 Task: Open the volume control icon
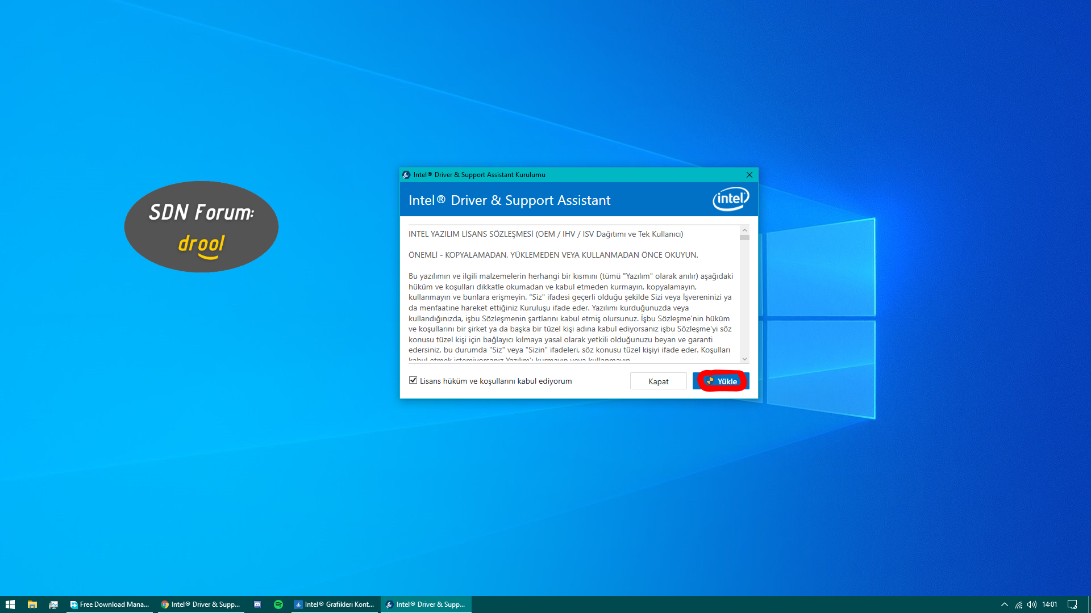(x=1032, y=604)
